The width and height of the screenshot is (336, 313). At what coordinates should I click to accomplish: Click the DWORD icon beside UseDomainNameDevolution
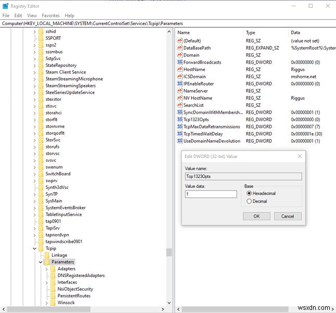(180, 141)
